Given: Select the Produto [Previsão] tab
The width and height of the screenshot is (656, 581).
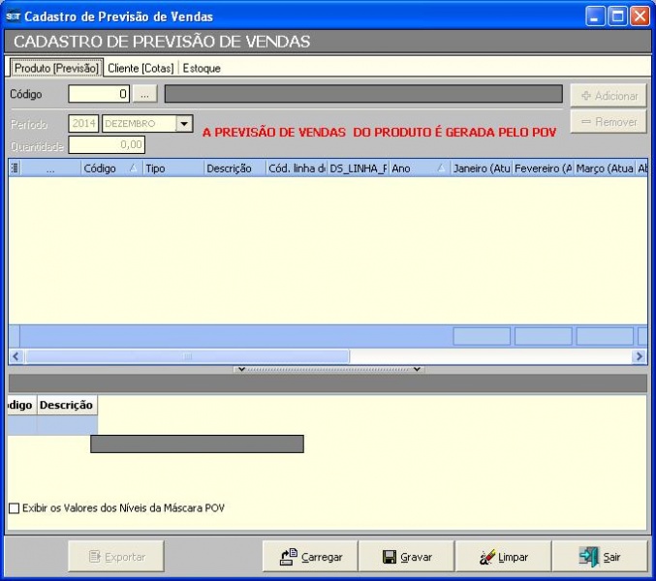Looking at the screenshot, I should point(55,69).
